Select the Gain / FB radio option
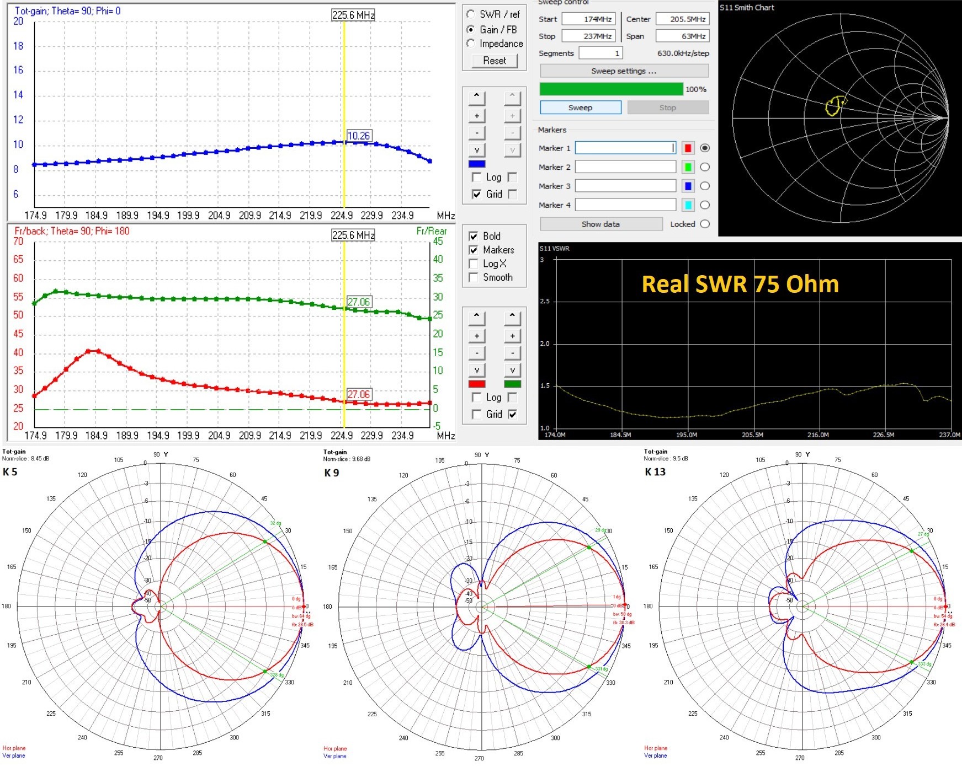 pos(470,29)
